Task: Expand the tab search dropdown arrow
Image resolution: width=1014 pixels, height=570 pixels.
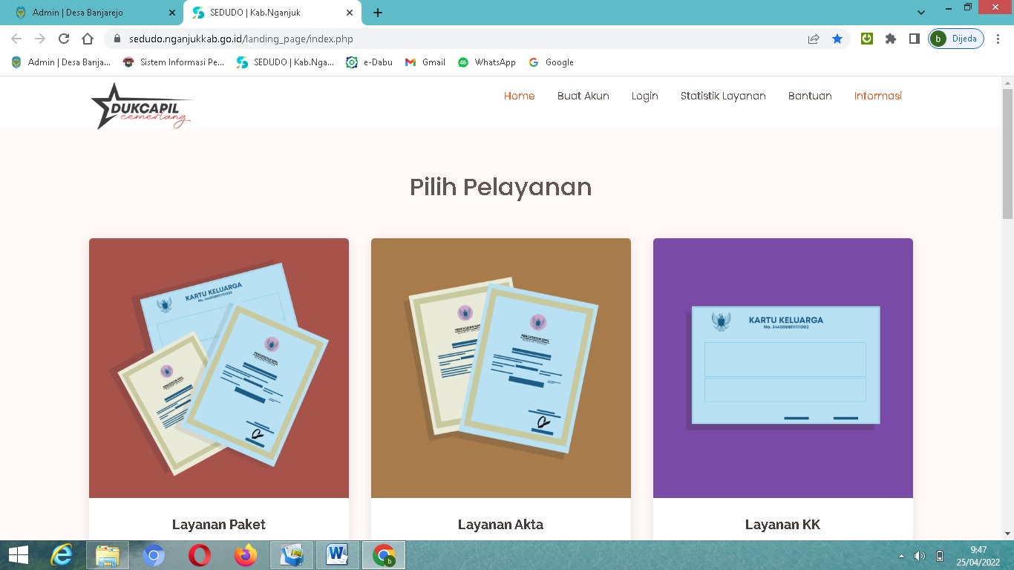Action: [x=921, y=13]
